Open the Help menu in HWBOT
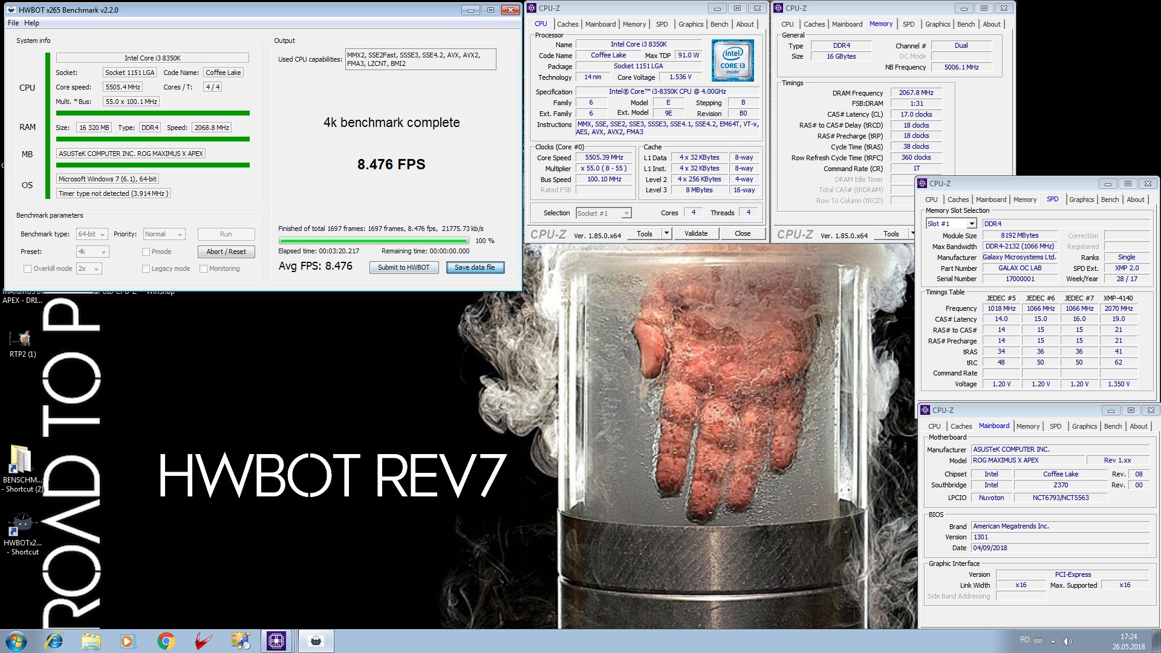Viewport: 1161px width, 653px height. [x=31, y=23]
